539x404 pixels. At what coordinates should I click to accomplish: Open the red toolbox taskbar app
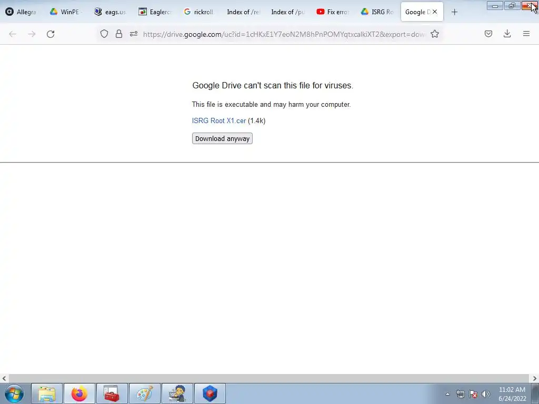[112, 393]
